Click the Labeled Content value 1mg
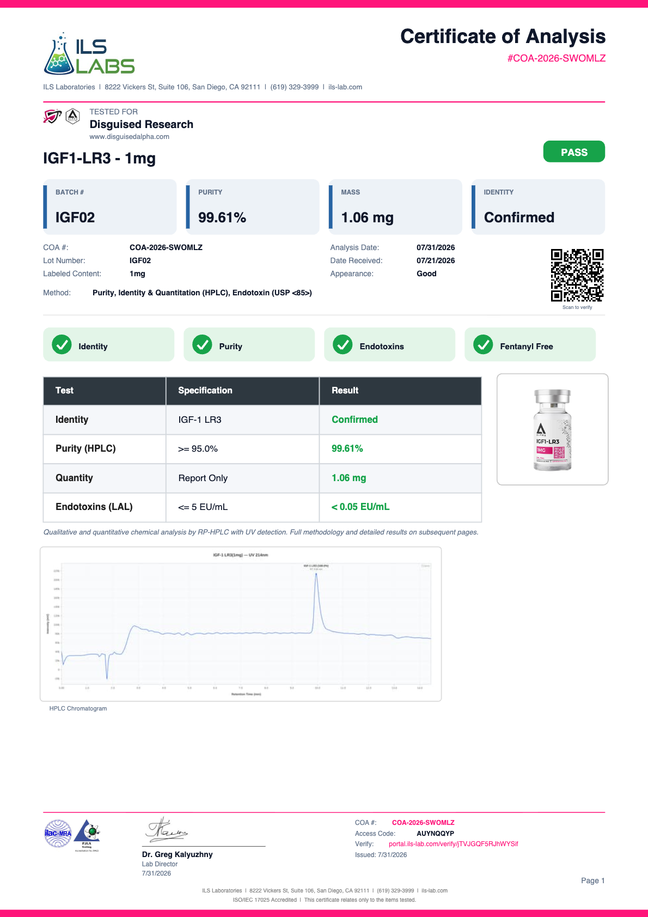The image size is (648, 917). click(137, 274)
